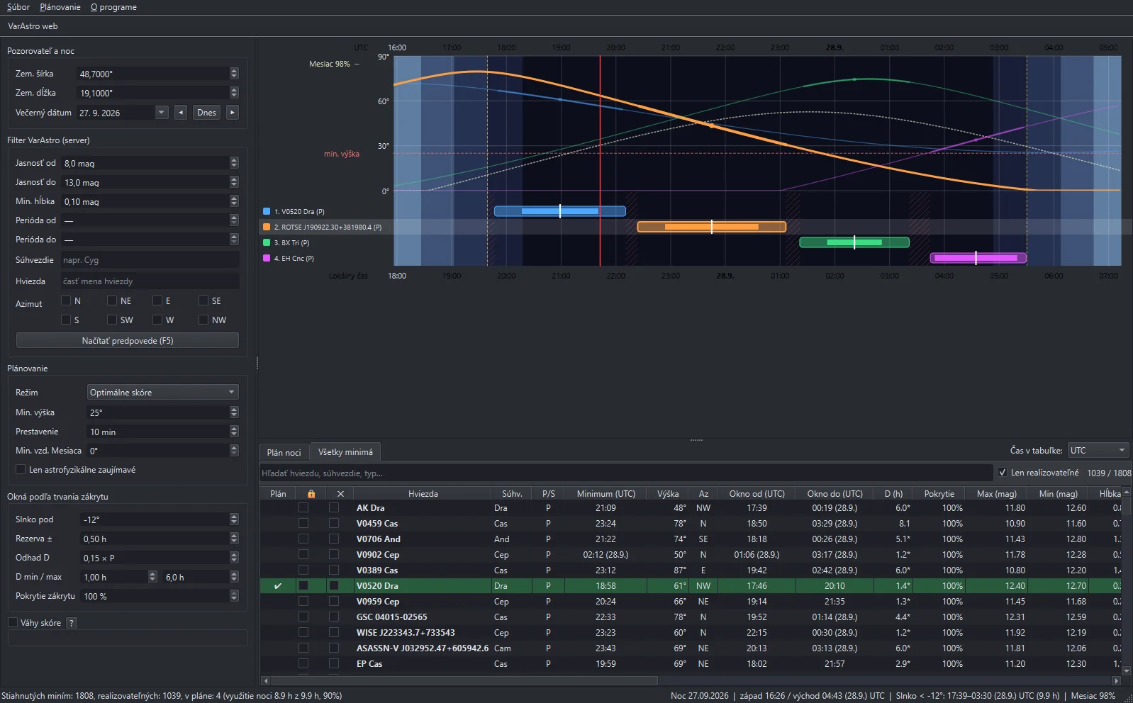Go to the next evening date
Viewport: 1133px width, 703px height.
232,113
